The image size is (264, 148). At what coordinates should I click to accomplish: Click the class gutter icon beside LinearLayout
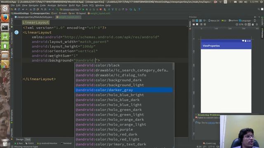click(16, 32)
